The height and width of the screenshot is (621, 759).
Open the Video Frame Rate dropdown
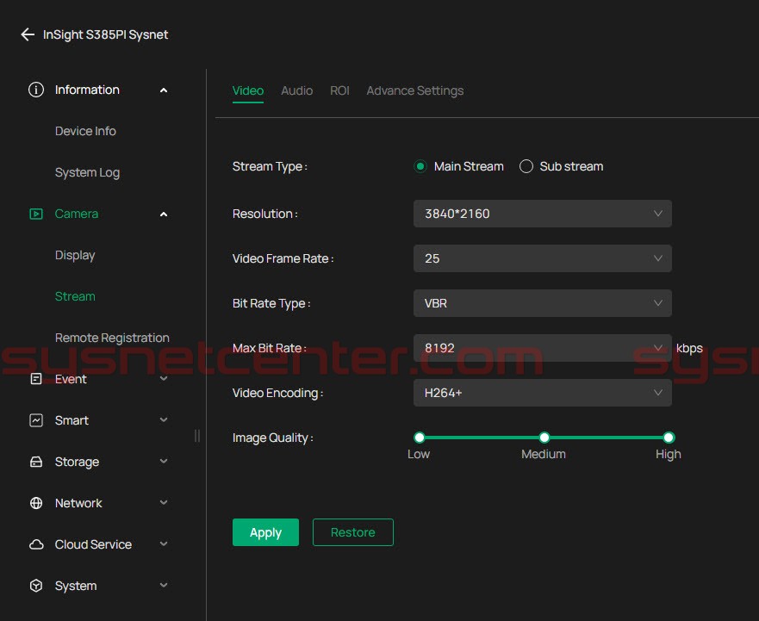point(542,258)
